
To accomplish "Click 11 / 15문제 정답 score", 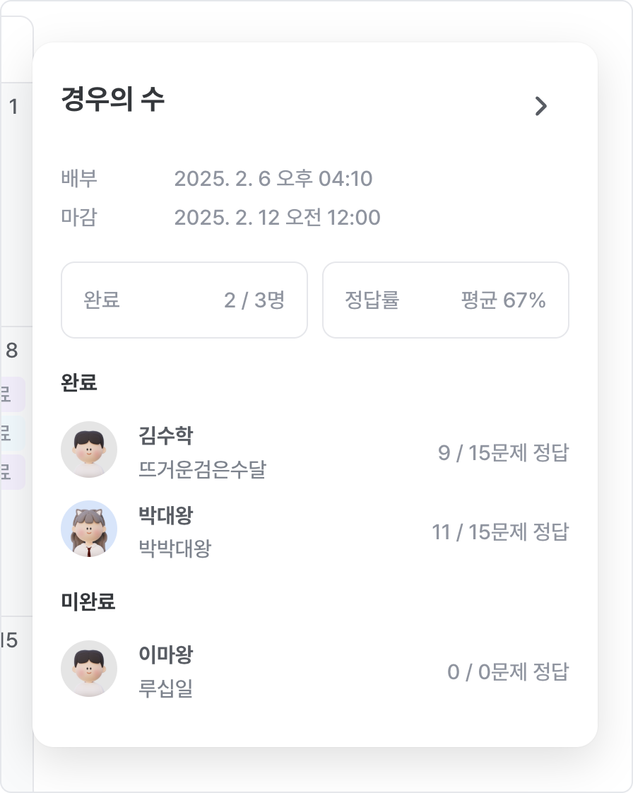I will click(x=500, y=532).
